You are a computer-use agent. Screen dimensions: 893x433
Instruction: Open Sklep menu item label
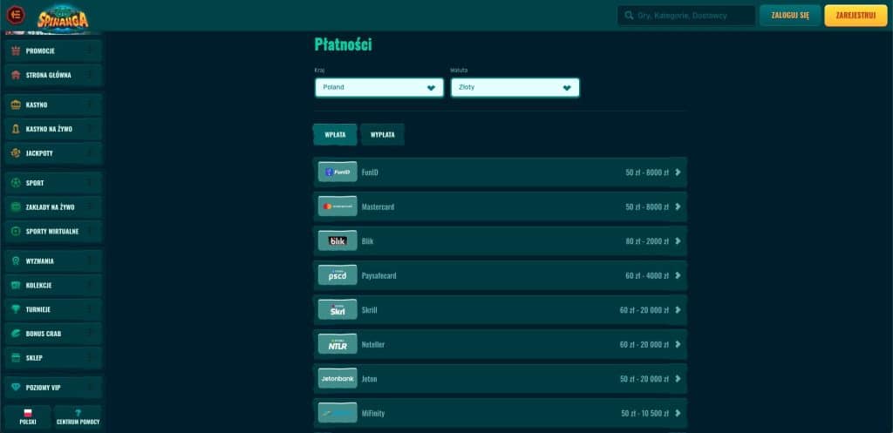pyautogui.click(x=34, y=358)
